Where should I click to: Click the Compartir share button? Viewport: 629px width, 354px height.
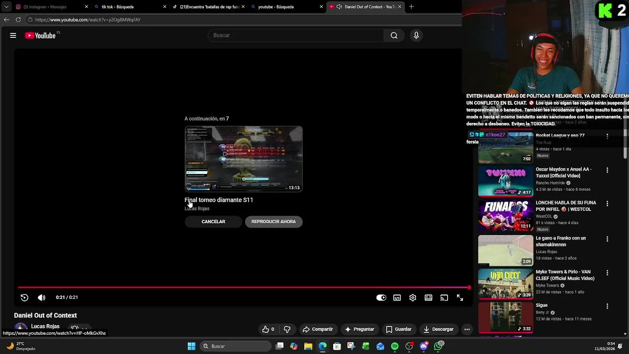317,329
